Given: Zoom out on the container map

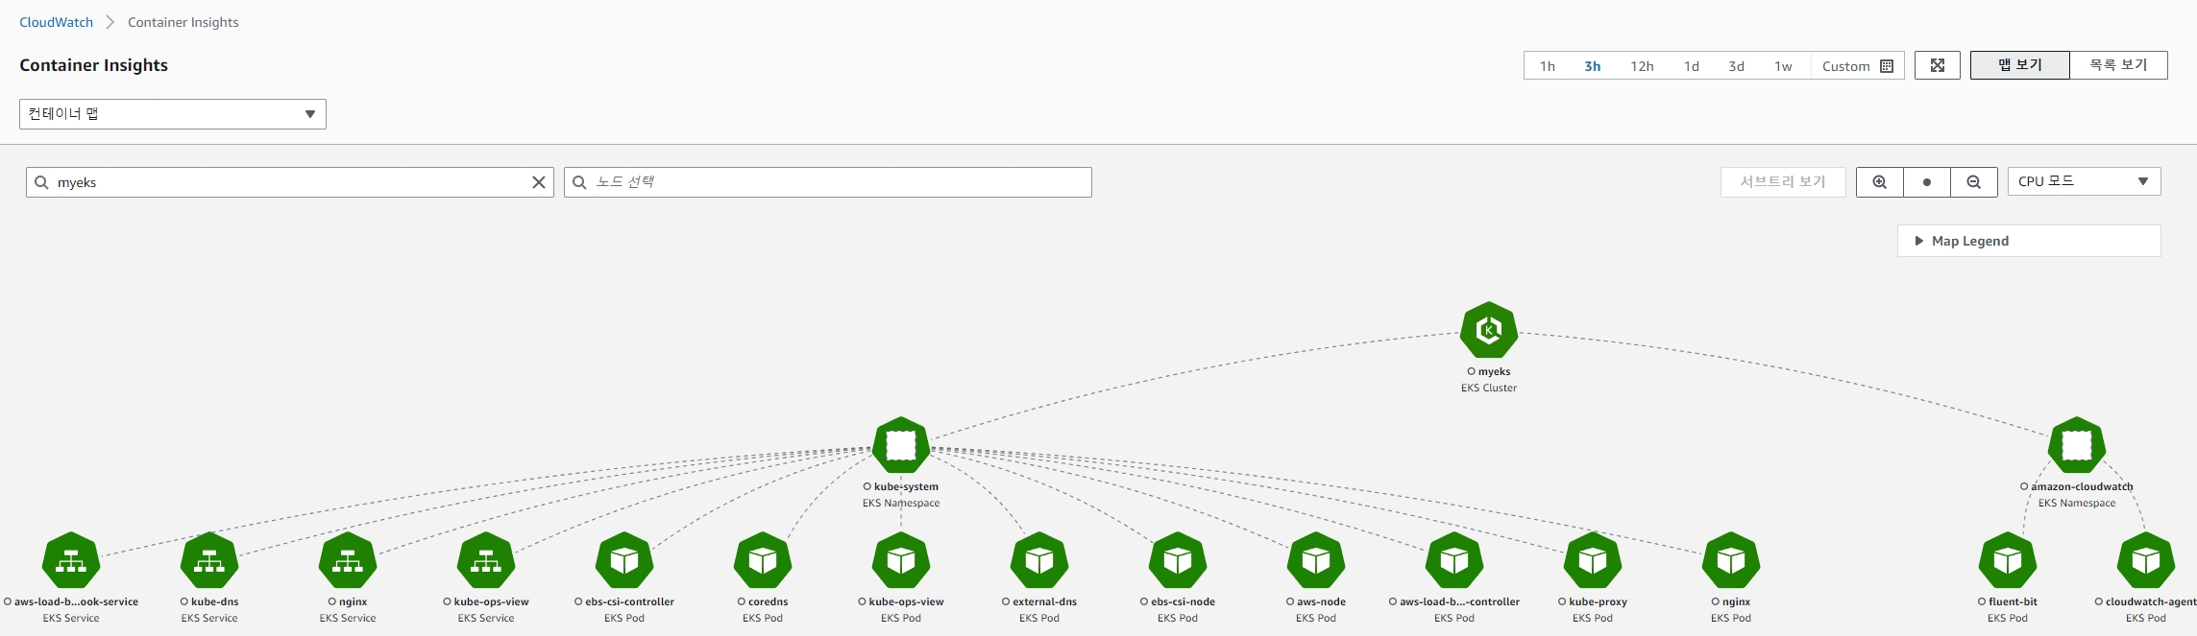Looking at the screenshot, I should pos(1974,181).
